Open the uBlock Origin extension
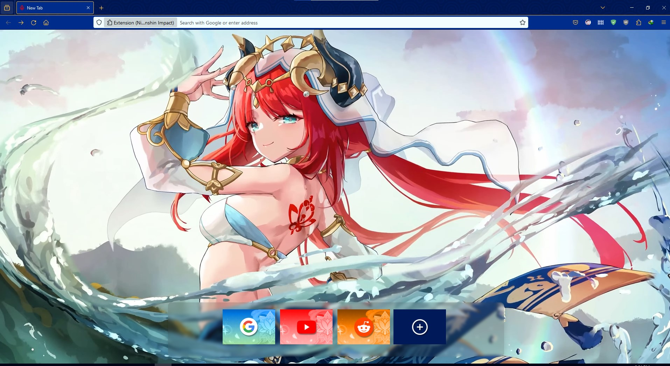Image resolution: width=670 pixels, height=366 pixels. click(x=626, y=23)
